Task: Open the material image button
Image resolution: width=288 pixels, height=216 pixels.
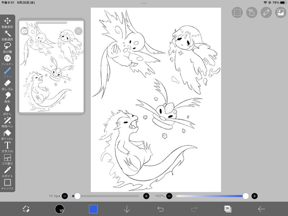Action: pos(281,13)
